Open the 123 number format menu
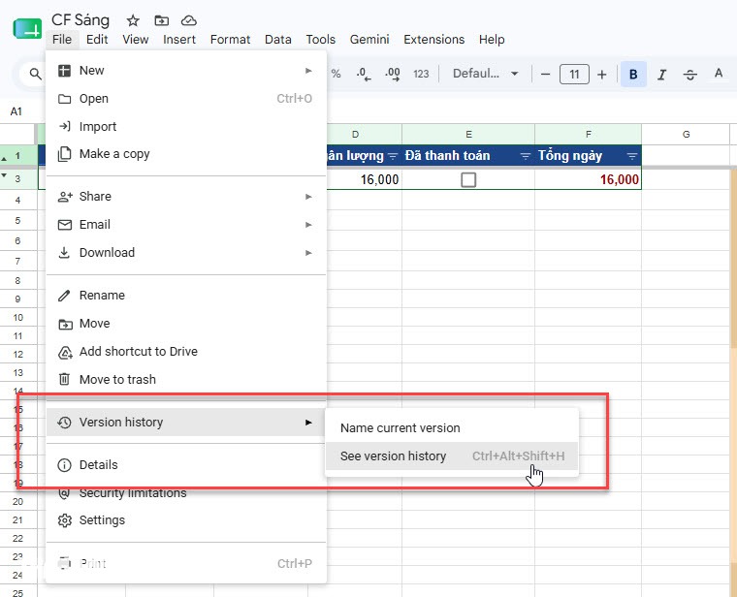 pyautogui.click(x=421, y=74)
